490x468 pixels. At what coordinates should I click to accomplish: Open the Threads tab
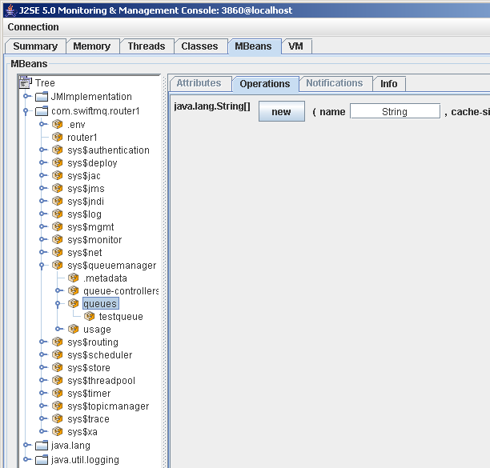click(146, 46)
